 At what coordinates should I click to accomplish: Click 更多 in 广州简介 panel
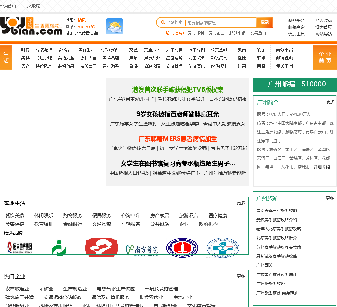[x=330, y=102]
